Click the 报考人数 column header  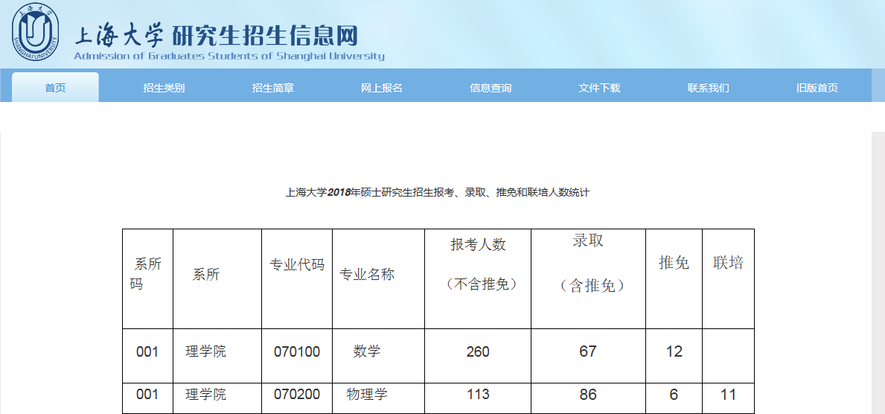tap(478, 245)
